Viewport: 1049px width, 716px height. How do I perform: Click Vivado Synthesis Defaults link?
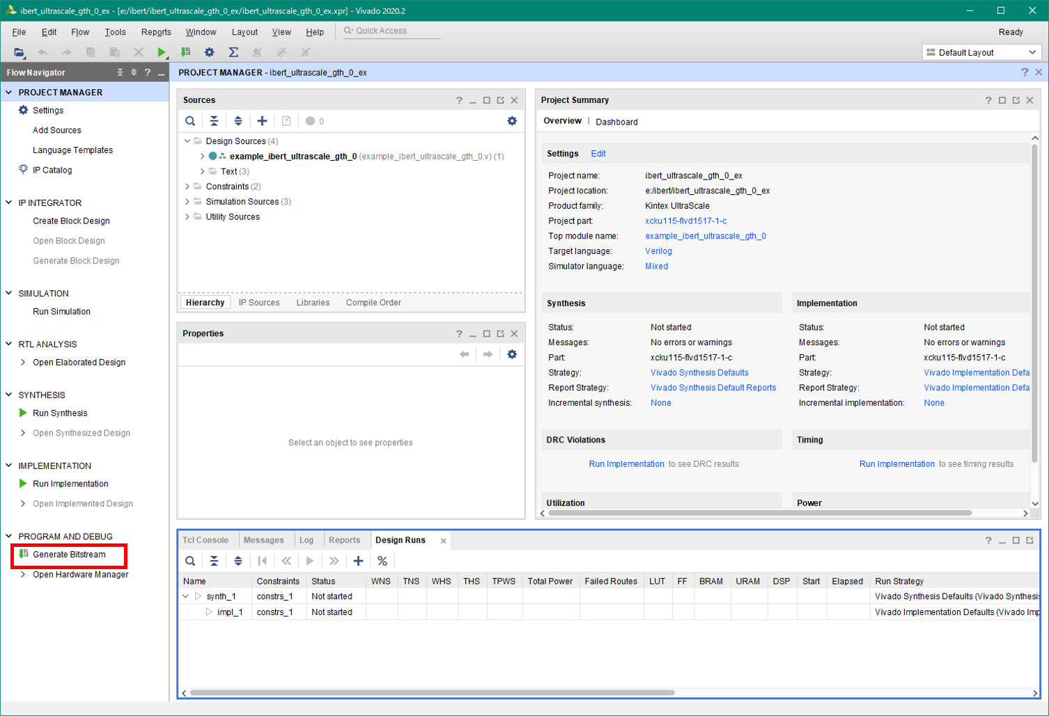pyautogui.click(x=699, y=373)
